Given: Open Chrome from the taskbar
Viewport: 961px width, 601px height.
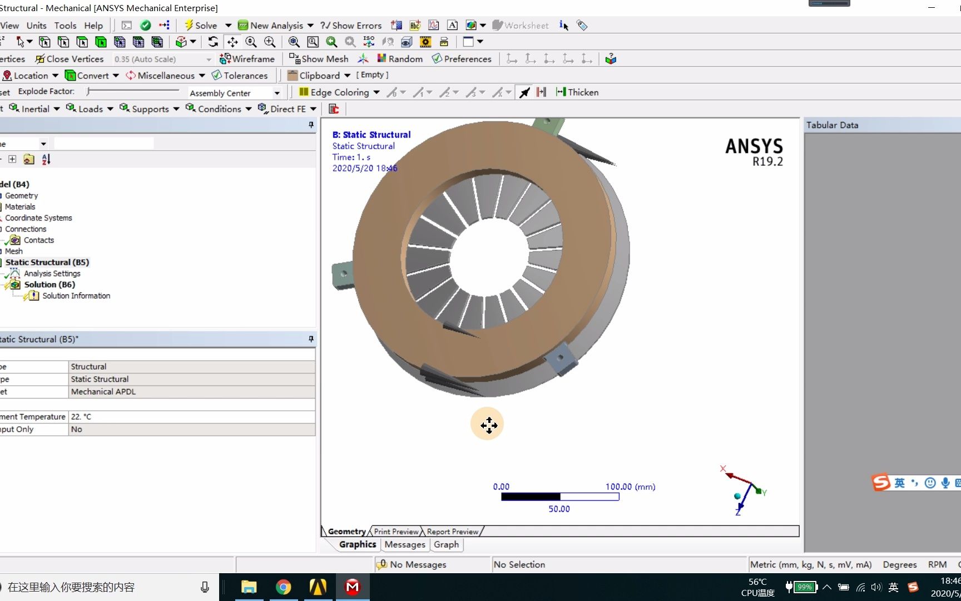Looking at the screenshot, I should [x=284, y=587].
